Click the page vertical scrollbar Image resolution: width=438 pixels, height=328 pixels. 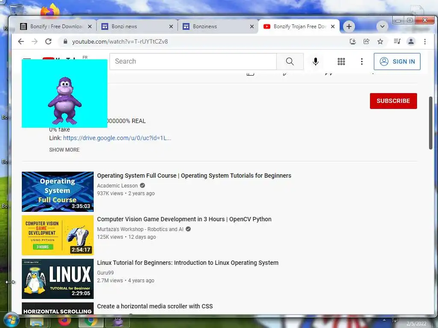click(x=431, y=123)
